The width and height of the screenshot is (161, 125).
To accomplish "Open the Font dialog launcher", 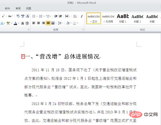I will coord(29,30).
